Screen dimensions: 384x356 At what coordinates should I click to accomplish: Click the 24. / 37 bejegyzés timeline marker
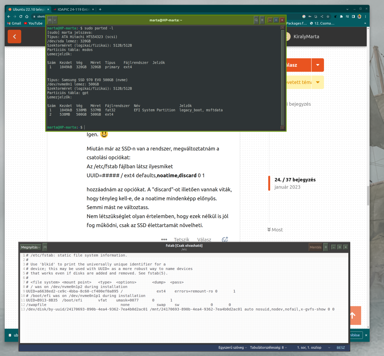(295, 180)
